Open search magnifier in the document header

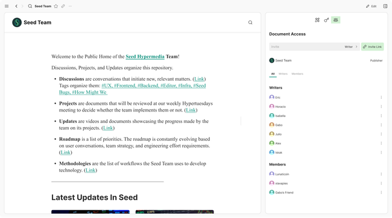[x=250, y=22]
